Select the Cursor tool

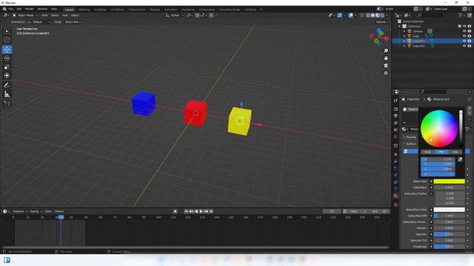point(7,39)
